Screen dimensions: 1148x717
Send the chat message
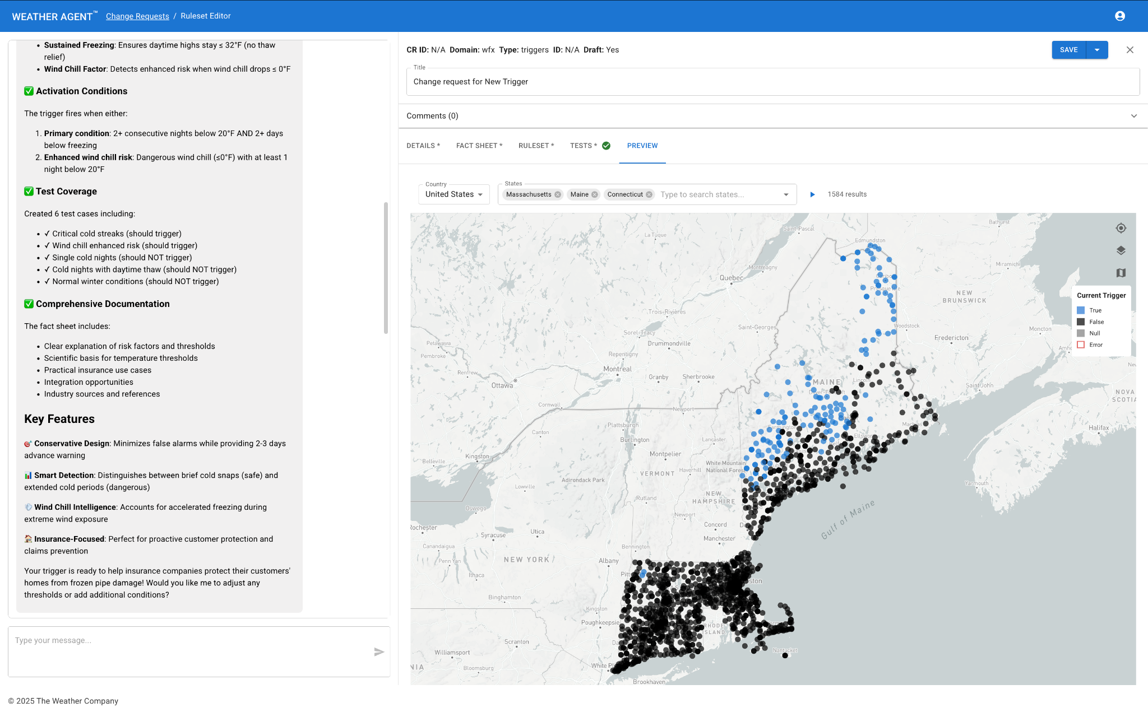click(x=379, y=651)
